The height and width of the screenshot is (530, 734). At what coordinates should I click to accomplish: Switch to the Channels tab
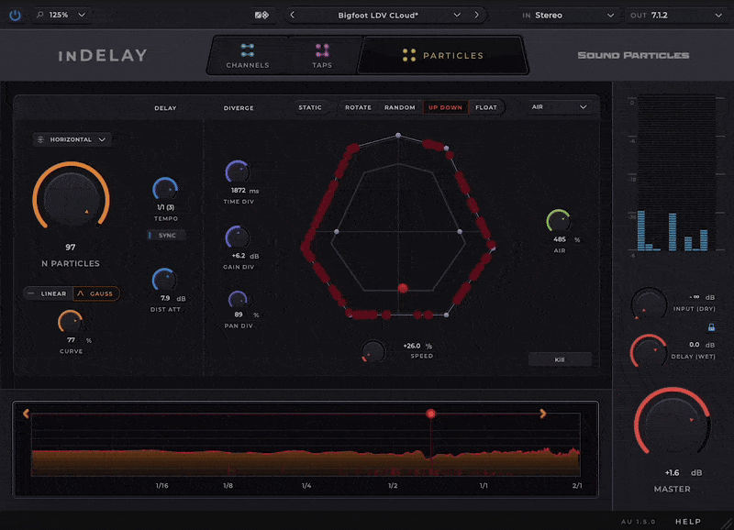[248, 56]
